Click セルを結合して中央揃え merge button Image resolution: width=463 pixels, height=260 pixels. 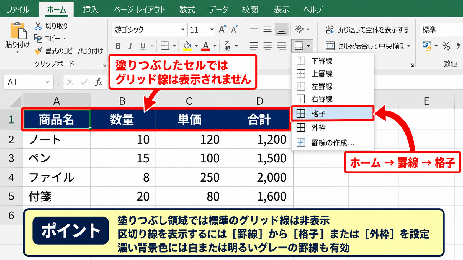[x=366, y=46]
